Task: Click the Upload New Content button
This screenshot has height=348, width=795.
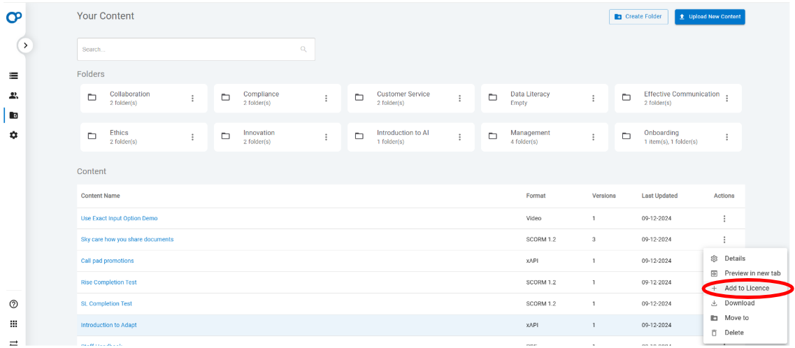Action: [709, 17]
